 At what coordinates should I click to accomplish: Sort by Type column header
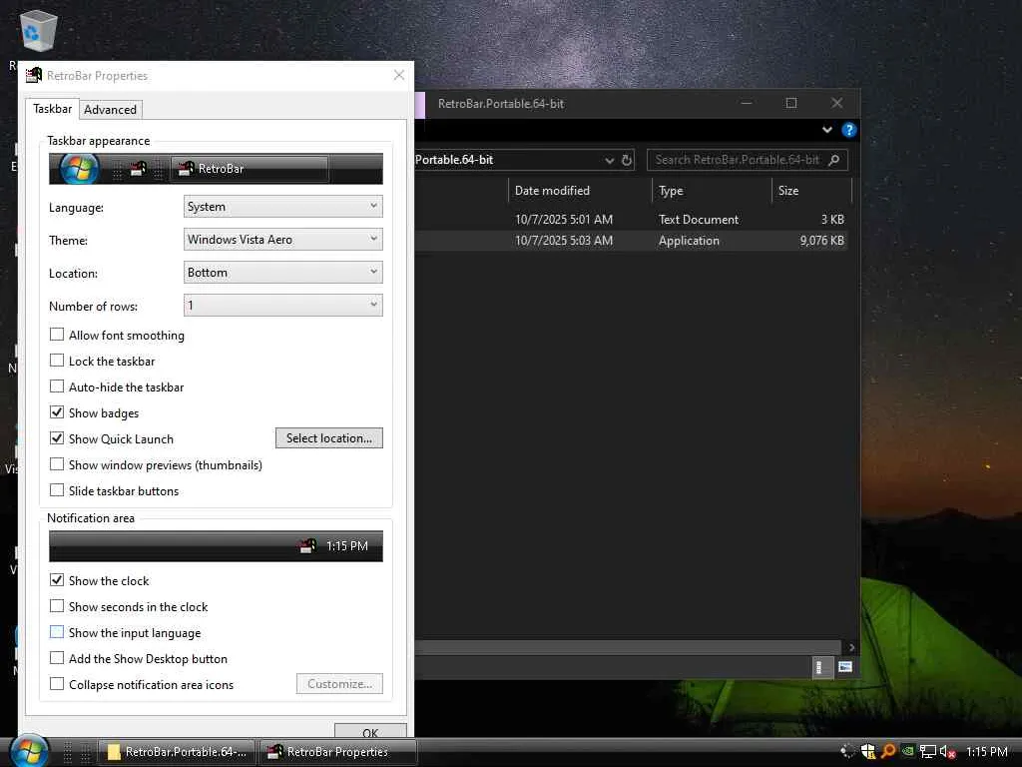pos(712,191)
